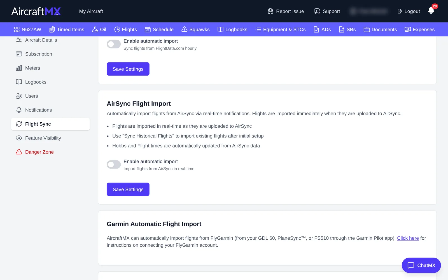Click the Logout door icon
The image size is (448, 280).
[400, 11]
